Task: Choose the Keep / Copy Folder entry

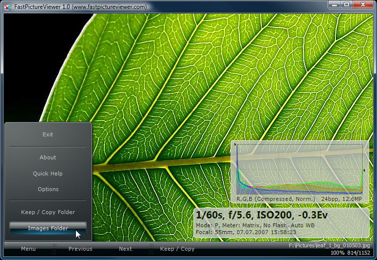Action: point(47,212)
